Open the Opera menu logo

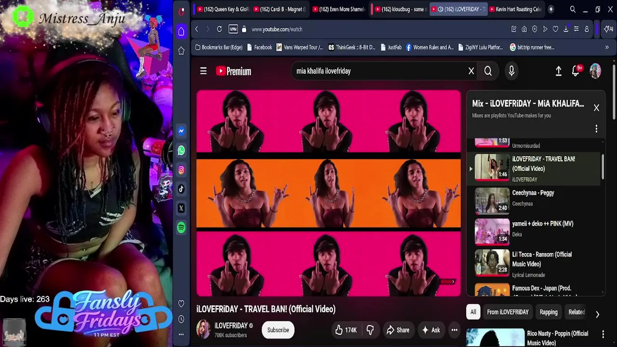tap(181, 11)
